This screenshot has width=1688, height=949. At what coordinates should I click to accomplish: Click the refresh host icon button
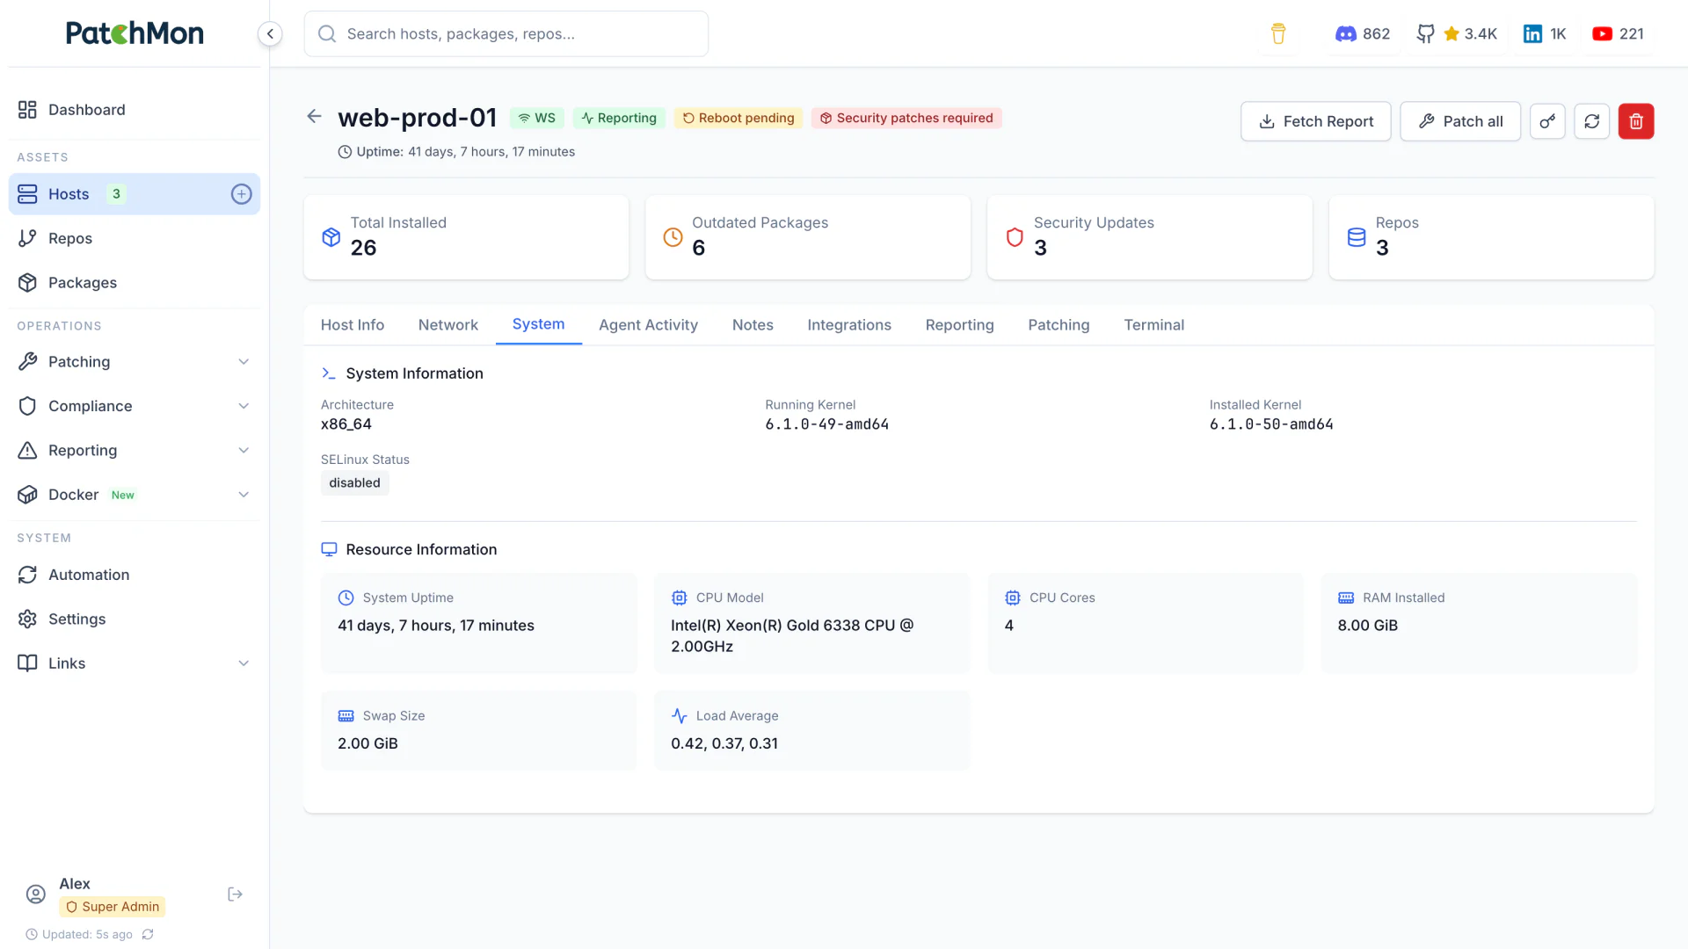(1592, 121)
